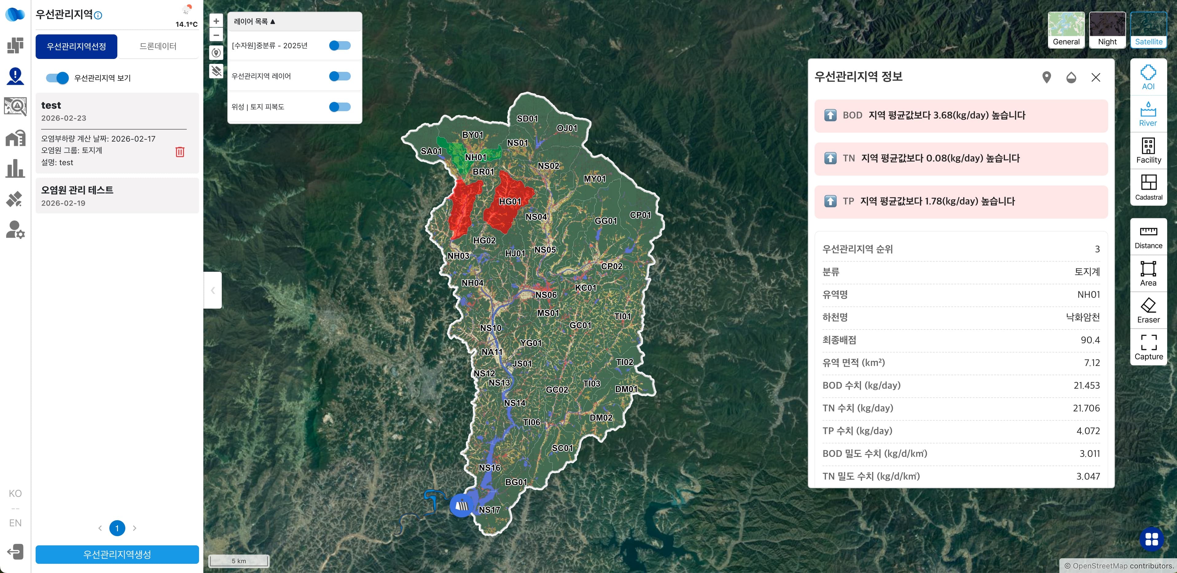Click the 우선관리지역생성 button
1177x573 pixels.
coord(117,554)
